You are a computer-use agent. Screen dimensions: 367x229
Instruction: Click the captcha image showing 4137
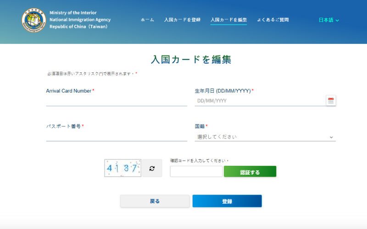click(122, 168)
